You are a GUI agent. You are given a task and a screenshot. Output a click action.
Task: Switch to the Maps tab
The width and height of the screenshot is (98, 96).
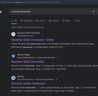point(66,21)
